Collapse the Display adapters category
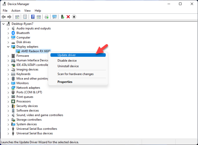Image resolution: width=198 pixels, height=145 pixels. (x=8, y=47)
